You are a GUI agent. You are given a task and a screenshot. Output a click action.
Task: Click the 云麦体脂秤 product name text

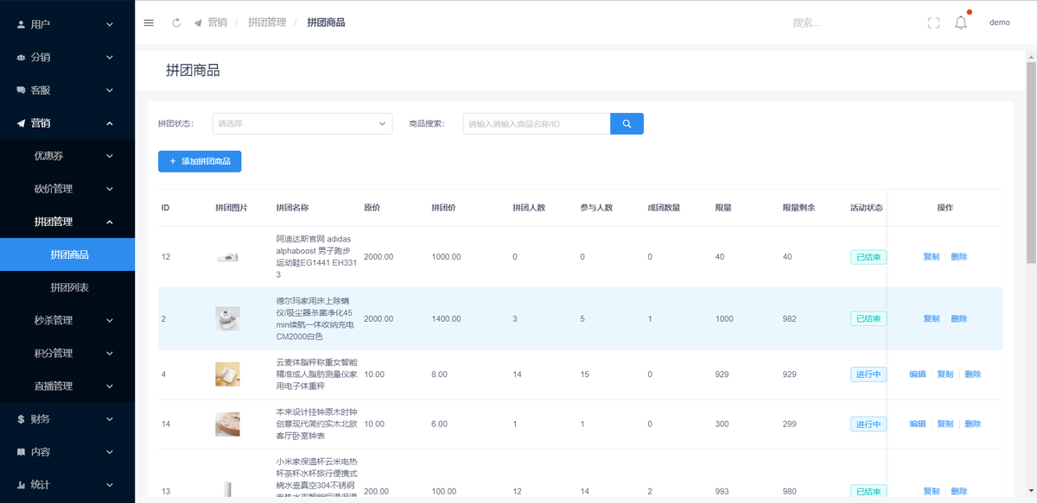coord(316,374)
